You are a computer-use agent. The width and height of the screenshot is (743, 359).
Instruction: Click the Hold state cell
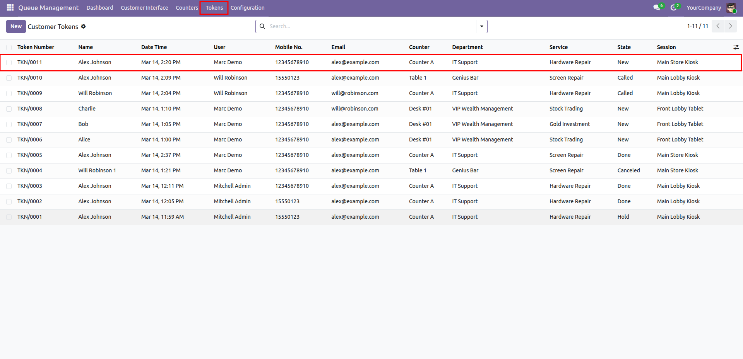click(x=623, y=217)
